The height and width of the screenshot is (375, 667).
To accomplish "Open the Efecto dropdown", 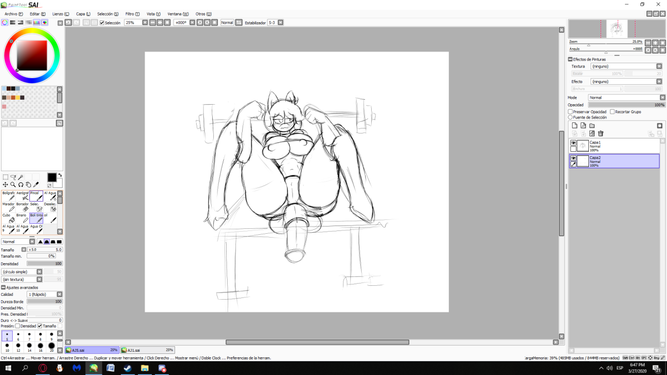I will tap(626, 81).
